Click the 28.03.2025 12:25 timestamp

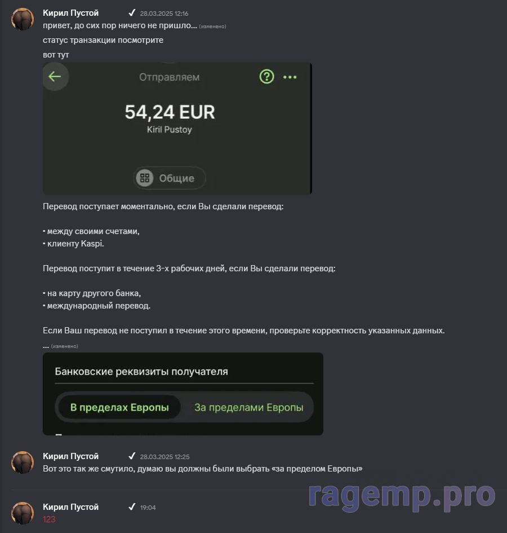click(164, 457)
